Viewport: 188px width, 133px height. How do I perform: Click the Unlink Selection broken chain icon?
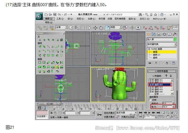pos(46,28)
